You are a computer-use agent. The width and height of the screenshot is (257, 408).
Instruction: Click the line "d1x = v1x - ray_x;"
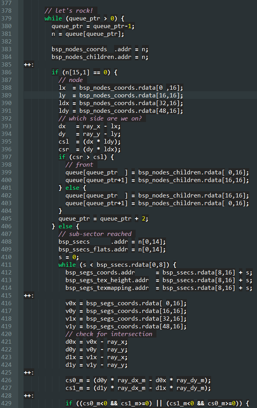[x=97, y=357]
